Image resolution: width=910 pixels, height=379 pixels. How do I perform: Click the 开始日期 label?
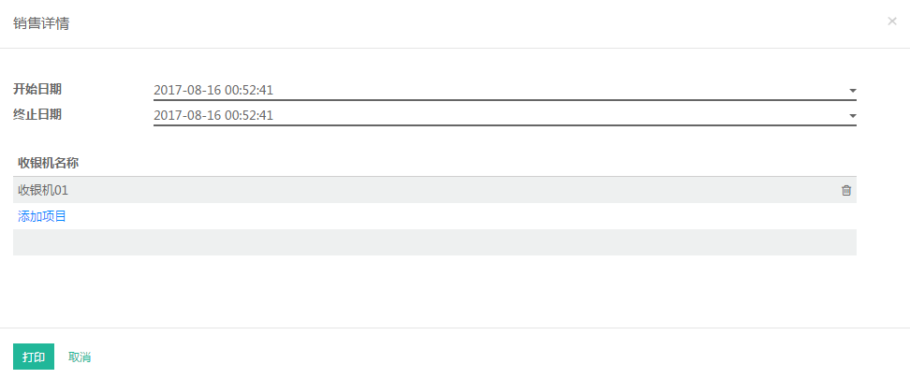click(x=37, y=89)
